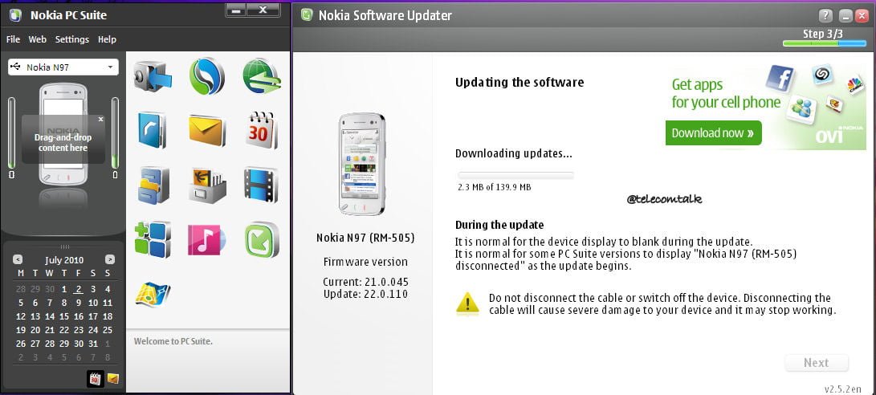Click the 'Current: 21.0.045' firmware text
Image resolution: width=876 pixels, height=395 pixels.
(365, 282)
